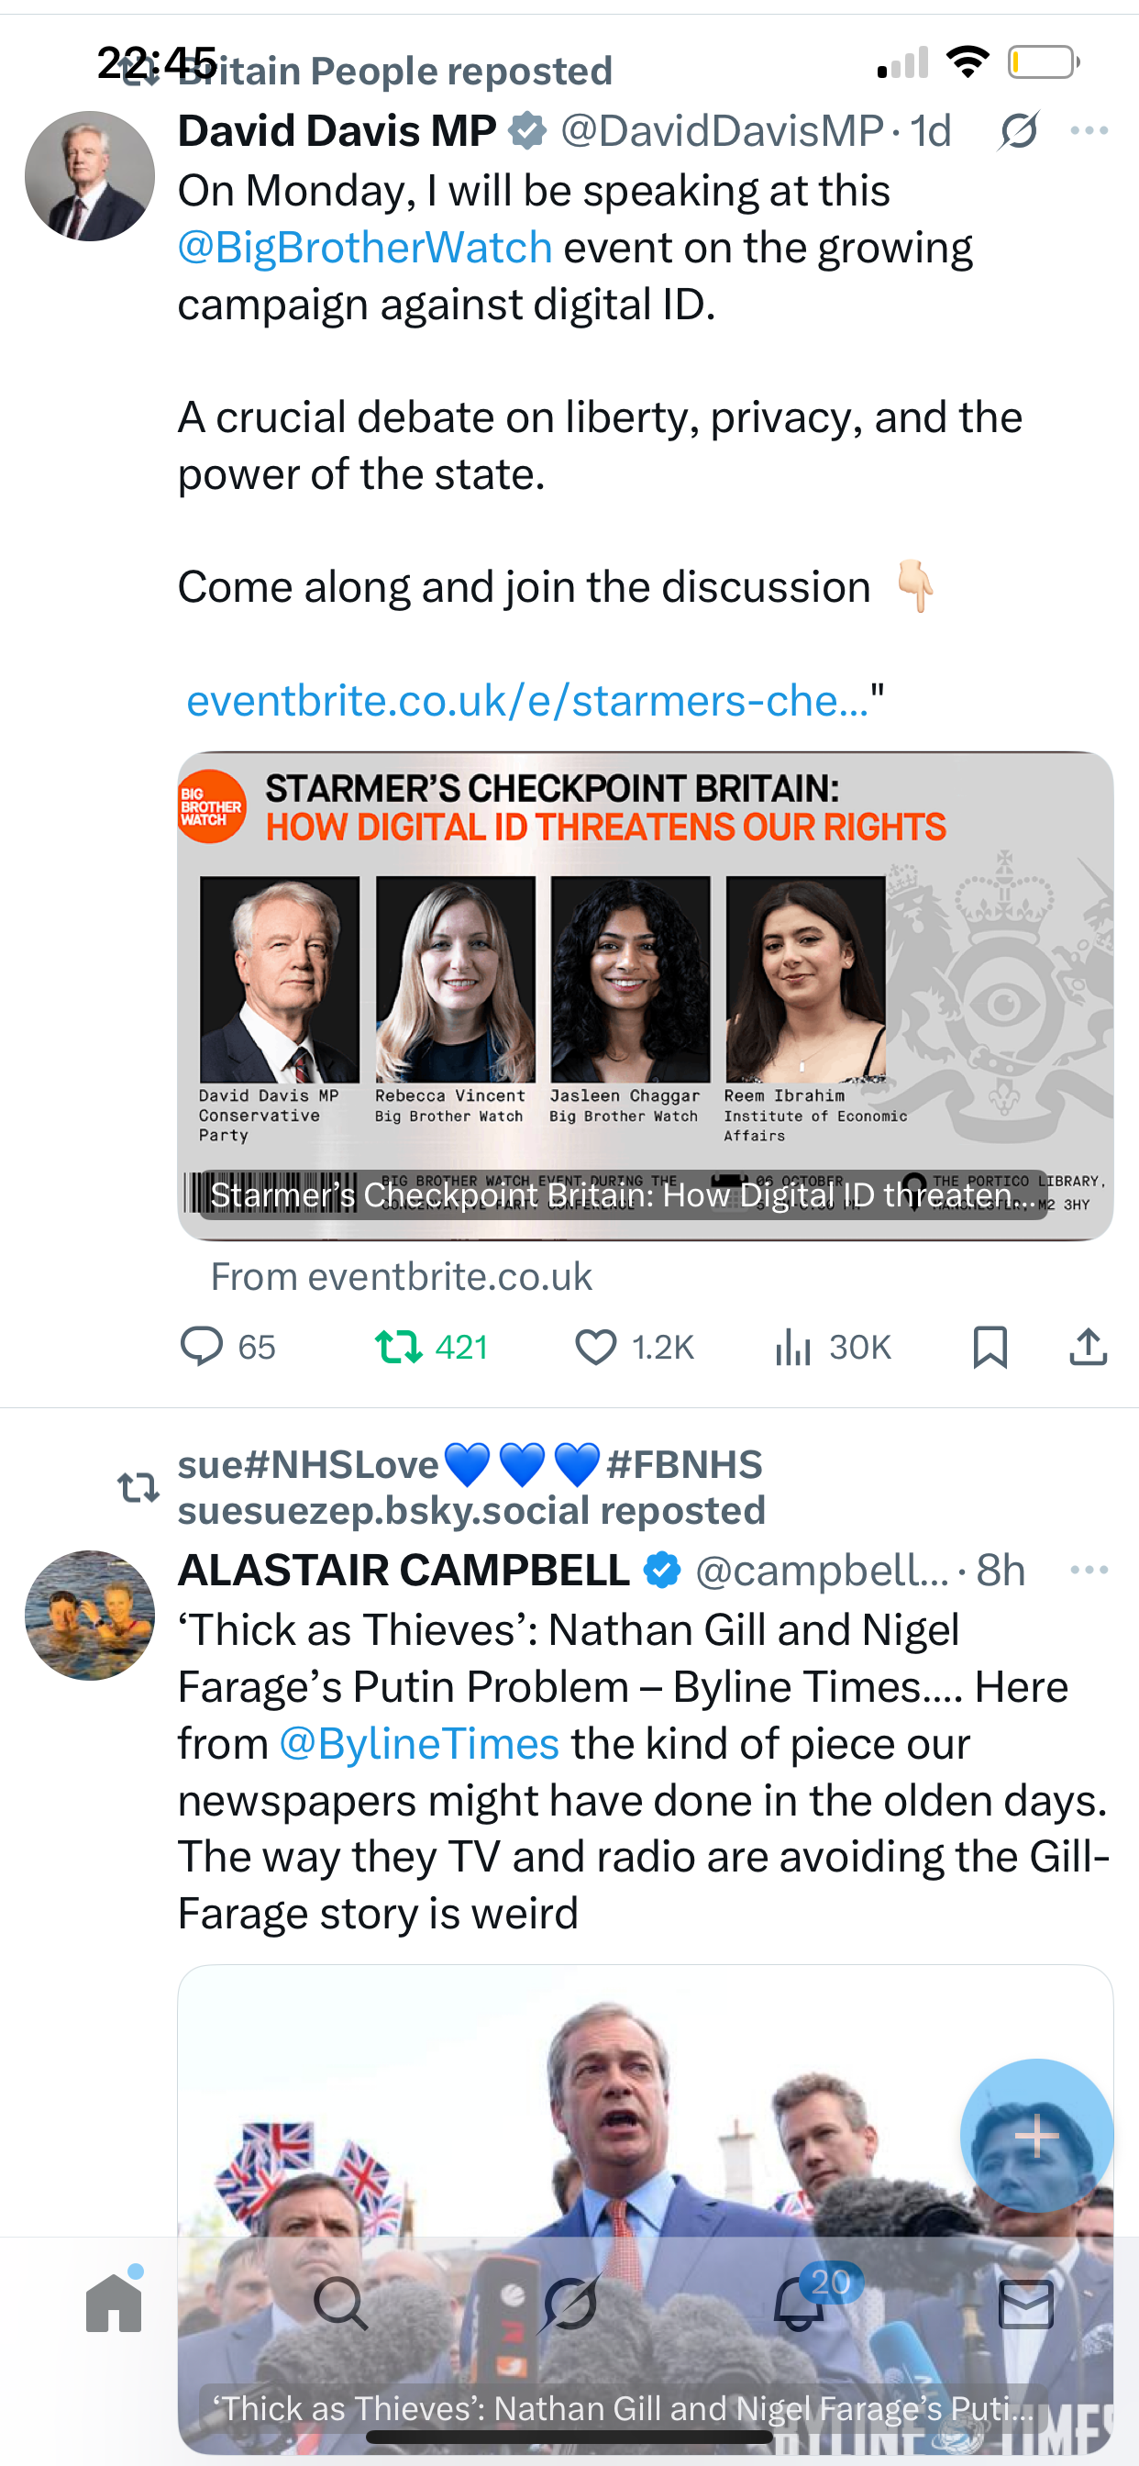Viewport: 1139px width, 2466px height.
Task: Open Grok in bottom navigation bar
Action: click(570, 2304)
